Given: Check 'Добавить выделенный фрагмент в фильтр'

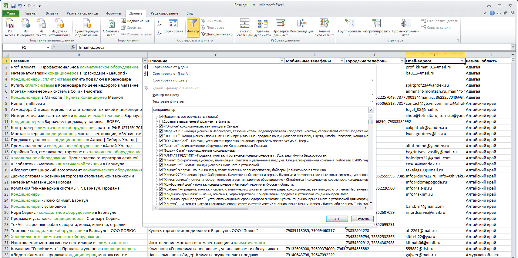Looking at the screenshot, I should coord(161,121).
